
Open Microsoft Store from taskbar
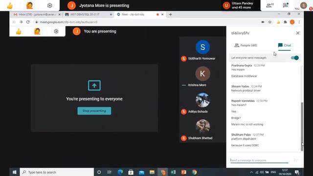click(131, 172)
